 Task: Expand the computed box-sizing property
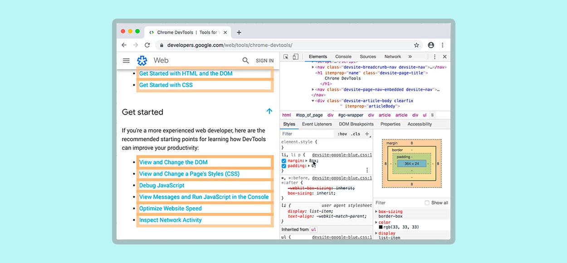(376, 211)
